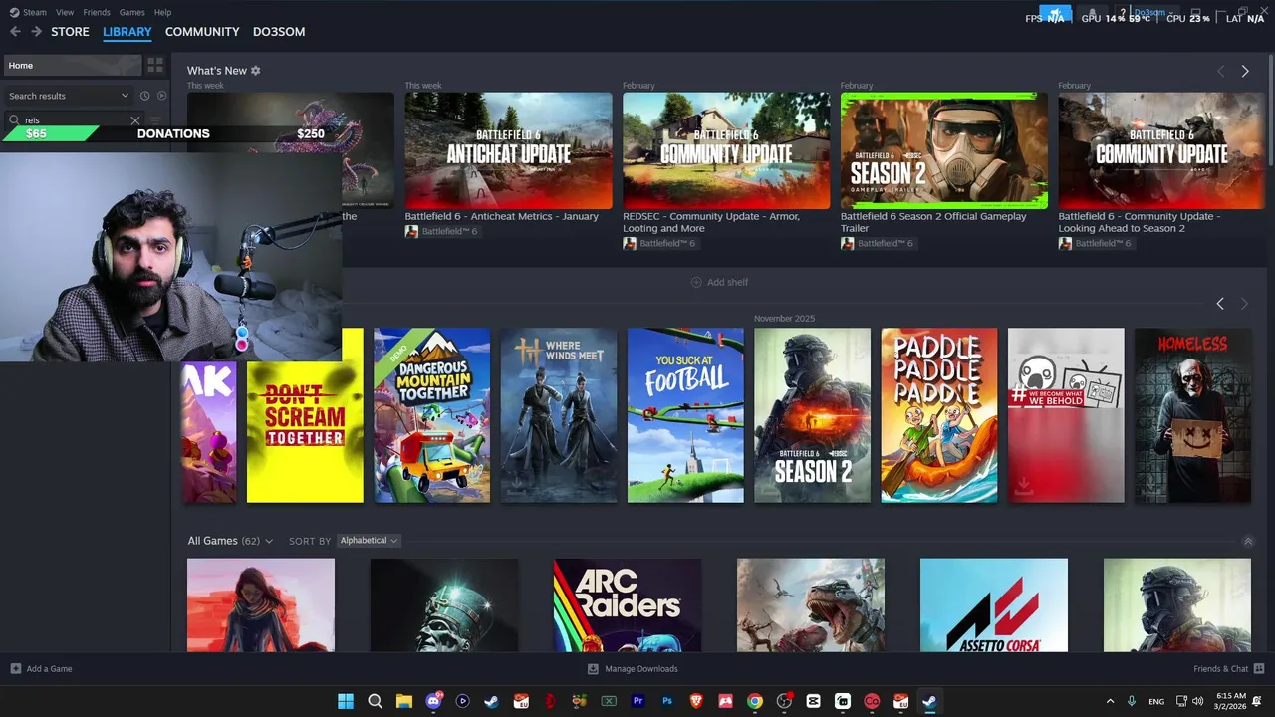Switch to the COMMUNITY tab
Viewport: 1275px width, 717px height.
202,32
